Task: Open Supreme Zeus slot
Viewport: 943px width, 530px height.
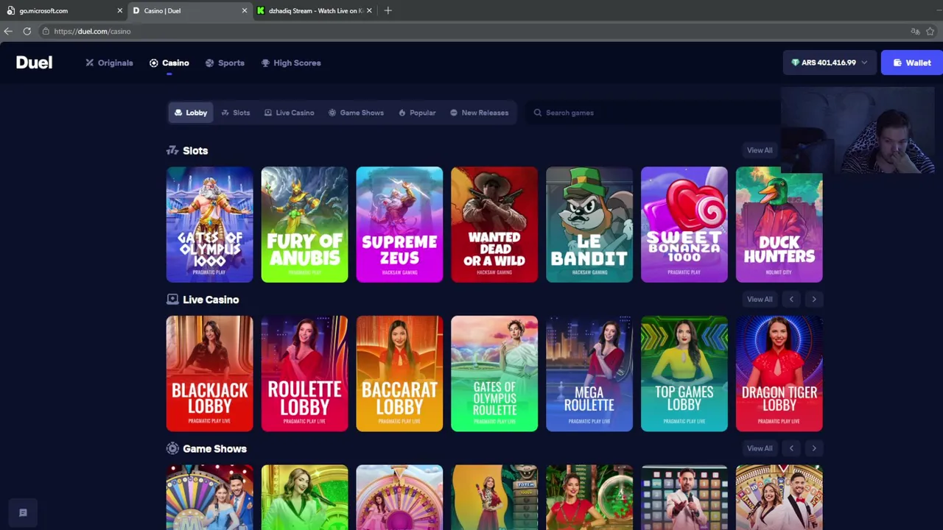Action: coord(399,225)
